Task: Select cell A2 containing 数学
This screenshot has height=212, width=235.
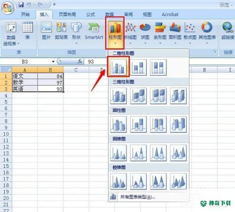Action: [25, 82]
